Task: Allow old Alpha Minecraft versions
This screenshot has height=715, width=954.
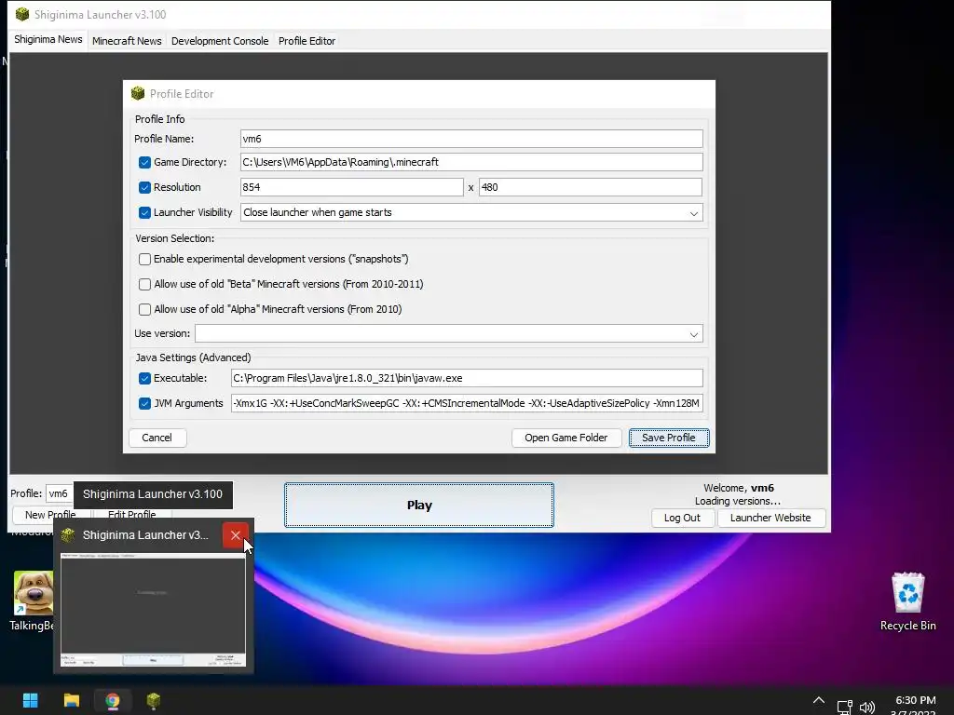Action: coord(144,309)
